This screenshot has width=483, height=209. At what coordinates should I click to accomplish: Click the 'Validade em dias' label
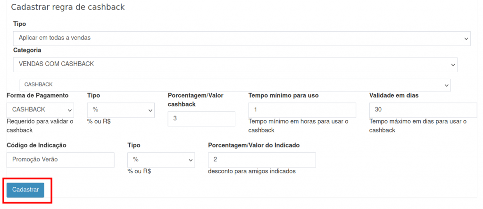[394, 95]
